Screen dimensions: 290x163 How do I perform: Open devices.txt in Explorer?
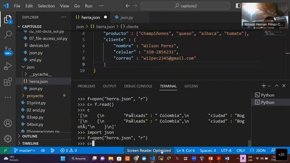tap(39, 45)
